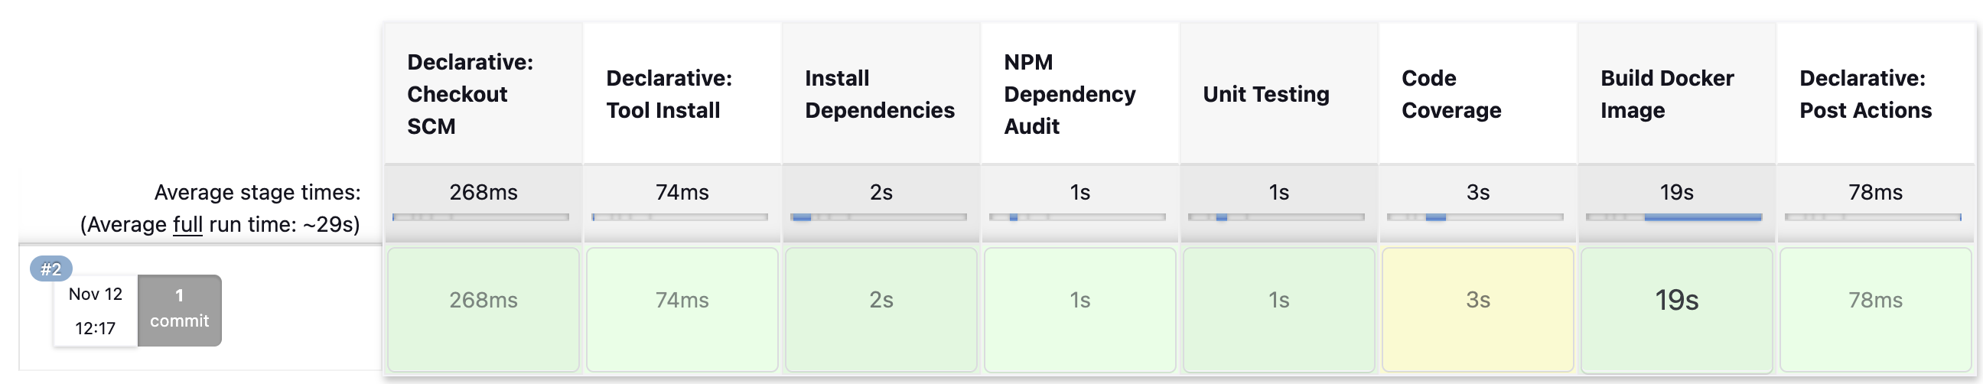This screenshot has width=1983, height=384.
Task: Open the Checkout SCM 268ms stage cell
Action: point(483,309)
